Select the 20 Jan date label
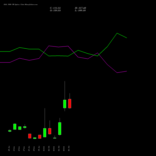The image size is (156, 156). tap(9, 149)
